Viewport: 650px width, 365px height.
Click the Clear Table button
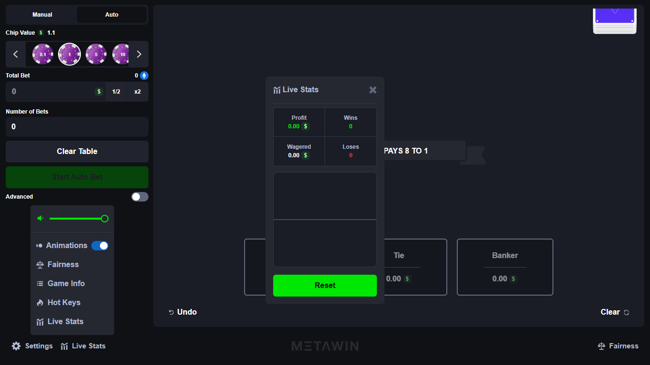point(77,152)
